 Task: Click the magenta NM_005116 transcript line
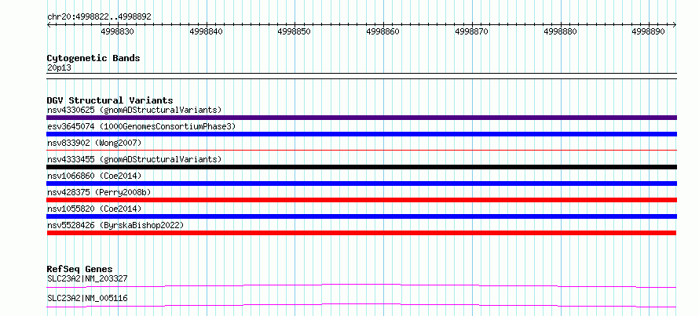click(361, 305)
